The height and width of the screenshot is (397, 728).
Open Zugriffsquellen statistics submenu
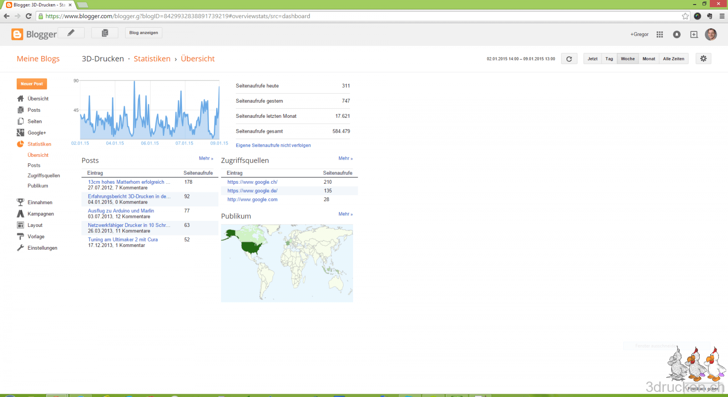click(x=44, y=176)
